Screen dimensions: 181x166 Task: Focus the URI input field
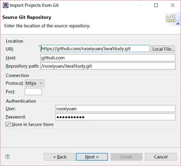(x=95, y=48)
